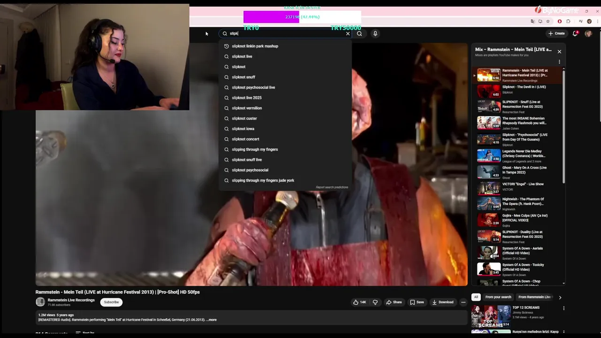Open the Chrome three-dot menu
This screenshot has width=601, height=338.
[x=598, y=21]
